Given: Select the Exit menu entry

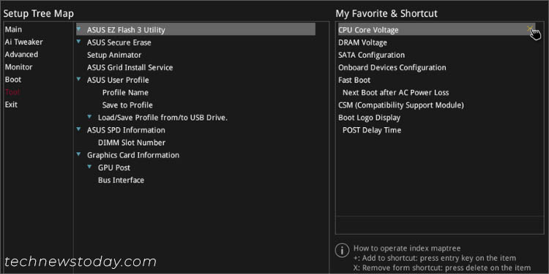Looking at the screenshot, I should [11, 104].
